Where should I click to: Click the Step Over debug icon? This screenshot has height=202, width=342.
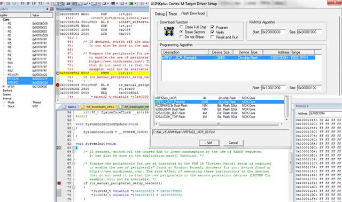click(28, 4)
